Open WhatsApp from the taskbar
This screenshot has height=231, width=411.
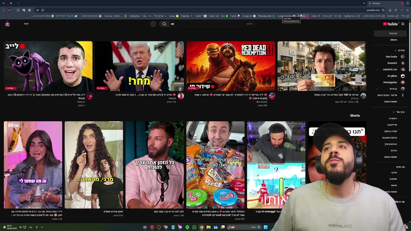(194, 227)
